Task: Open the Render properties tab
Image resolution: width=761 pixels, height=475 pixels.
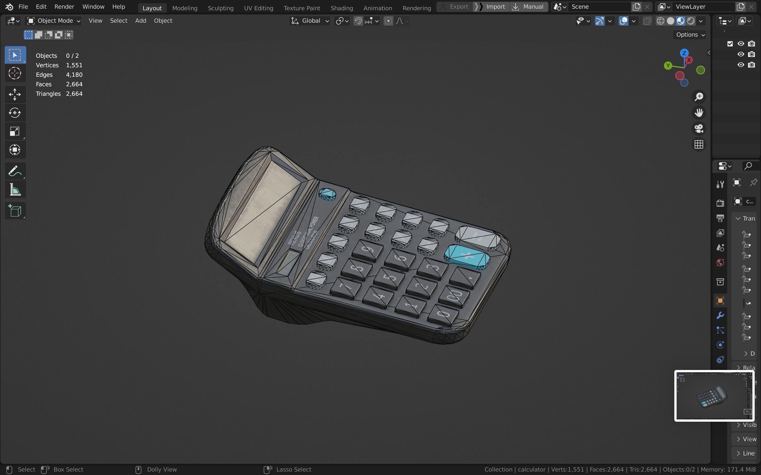Action: click(720, 203)
